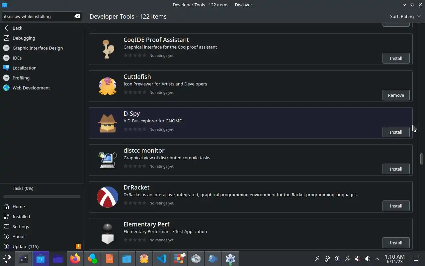Install Elementary Perf
Screen dimensions: 425x266
[x=396, y=243]
